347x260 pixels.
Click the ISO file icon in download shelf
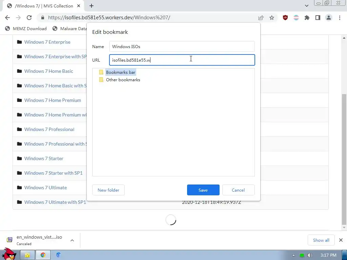(x=9, y=240)
